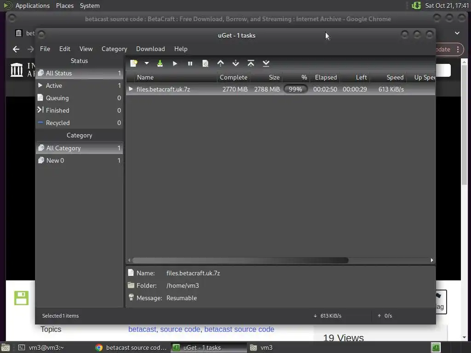471x353 pixels.
Task: Select All Category in the Category list
Action: tap(79, 148)
